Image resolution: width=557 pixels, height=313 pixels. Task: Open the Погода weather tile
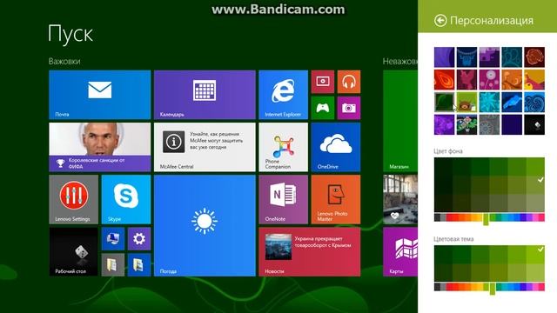(x=205, y=226)
